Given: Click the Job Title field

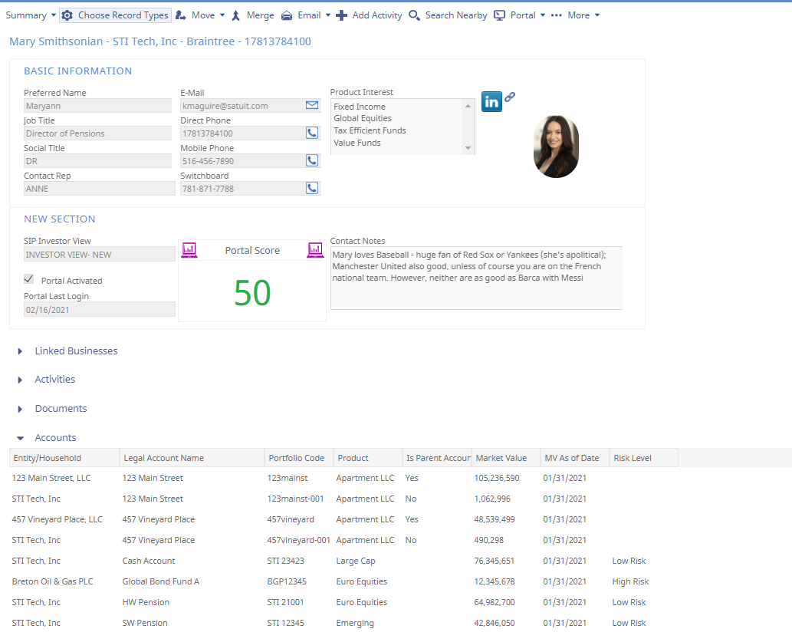Looking at the screenshot, I should (x=97, y=133).
